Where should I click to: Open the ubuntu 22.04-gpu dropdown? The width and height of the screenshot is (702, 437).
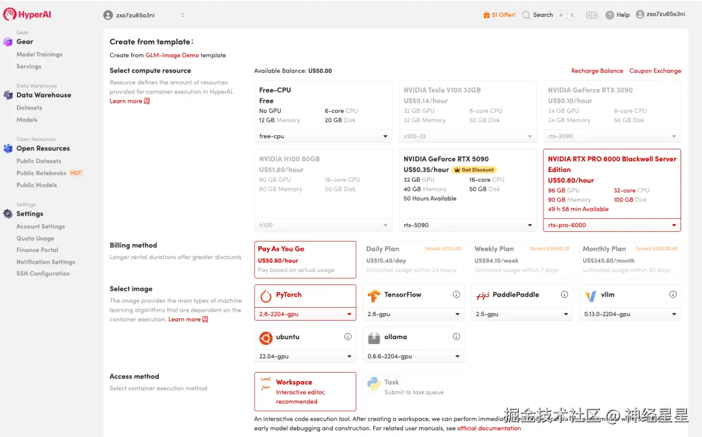tap(305, 356)
